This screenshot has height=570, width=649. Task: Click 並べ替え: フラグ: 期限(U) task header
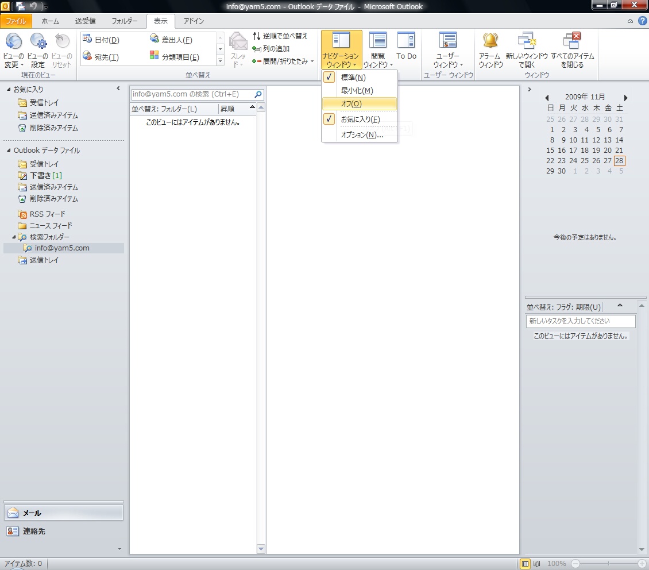[x=563, y=307]
